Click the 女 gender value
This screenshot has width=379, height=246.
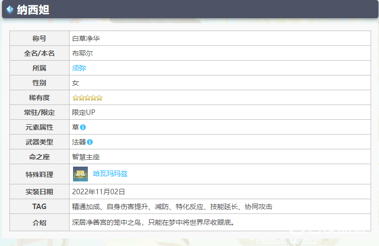pos(76,83)
